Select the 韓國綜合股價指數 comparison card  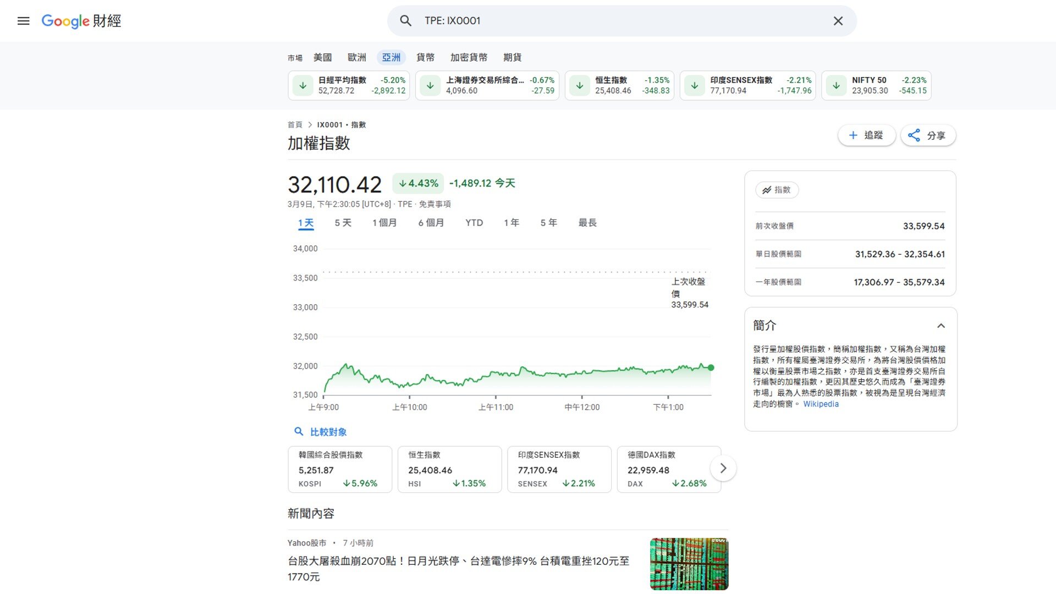pos(339,469)
